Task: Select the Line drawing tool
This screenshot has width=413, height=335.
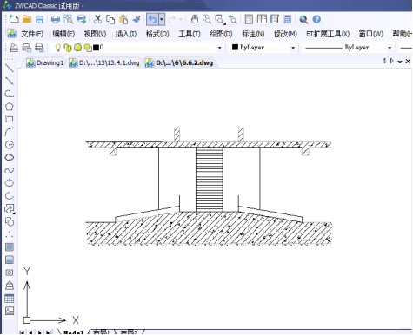Action: click(x=10, y=68)
